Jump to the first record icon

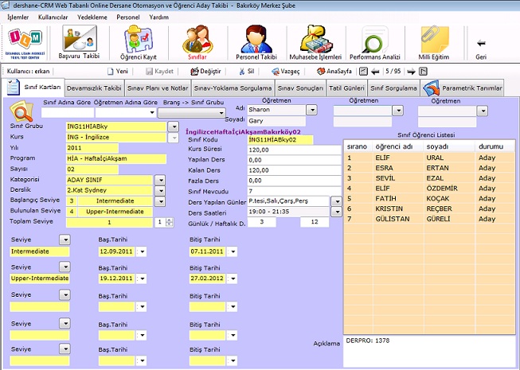pyautogui.click(x=363, y=72)
